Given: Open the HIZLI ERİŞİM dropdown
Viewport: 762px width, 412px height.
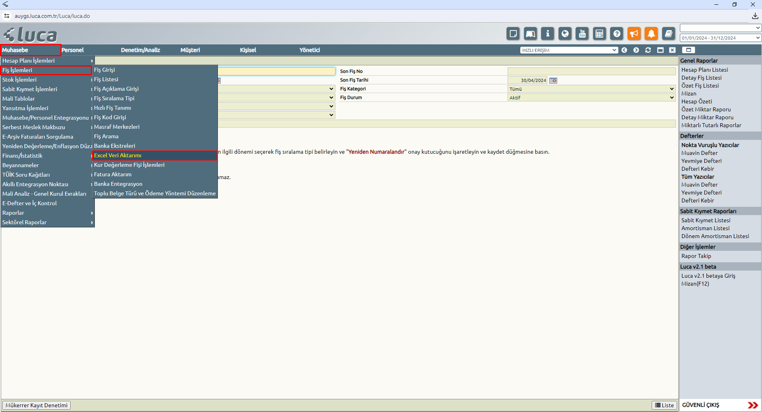Looking at the screenshot, I should (x=569, y=50).
